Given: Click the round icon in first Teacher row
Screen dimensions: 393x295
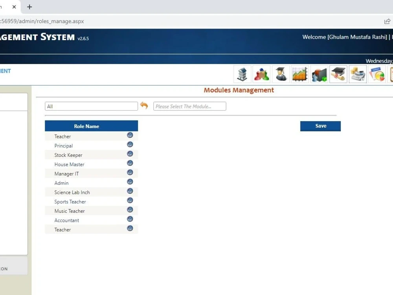Looking at the screenshot, I should pos(130,135).
